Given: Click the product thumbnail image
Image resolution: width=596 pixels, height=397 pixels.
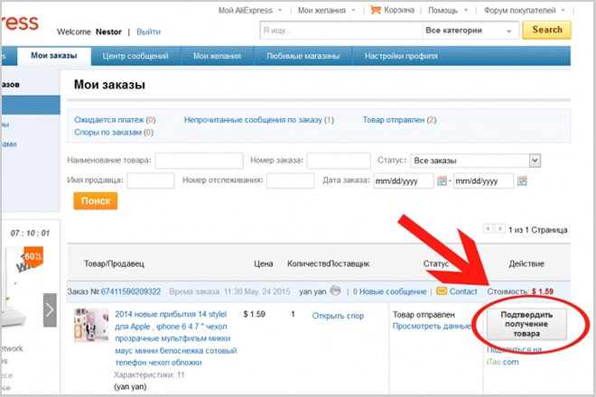Looking at the screenshot, I should pyautogui.click(x=90, y=330).
